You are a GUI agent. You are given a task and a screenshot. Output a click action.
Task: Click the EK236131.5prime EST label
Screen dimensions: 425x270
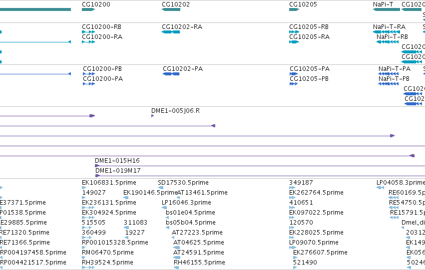pos(109,203)
